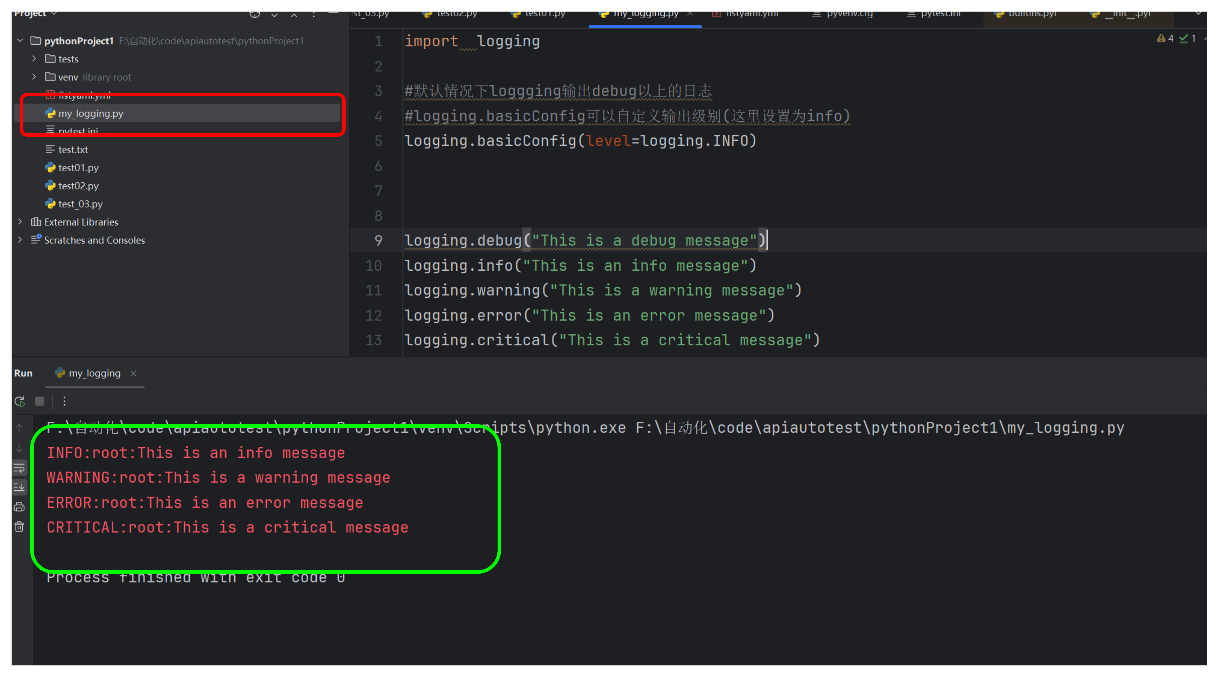Click the 4 warnings indicator
This screenshot has height=677, width=1219.
point(1164,38)
